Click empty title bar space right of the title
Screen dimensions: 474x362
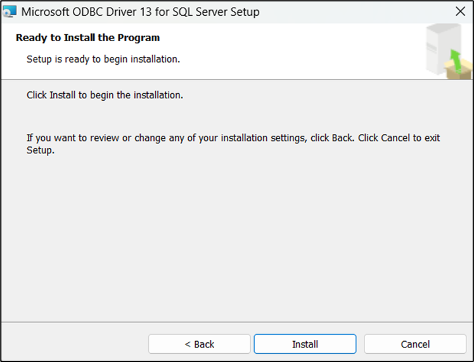[x=355, y=12]
